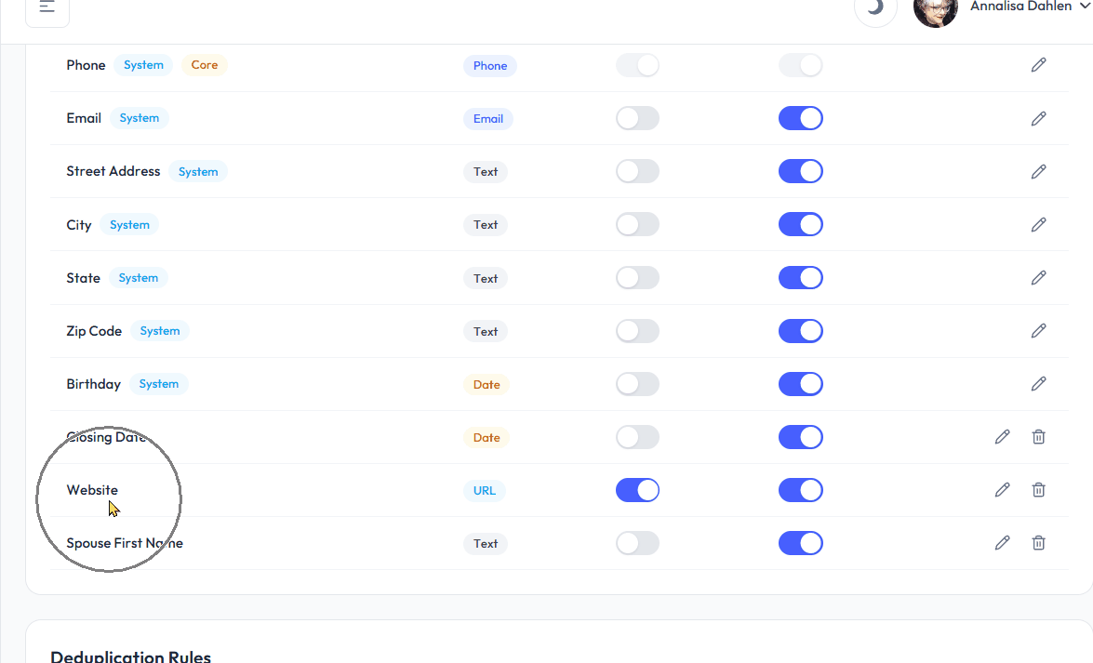1093x663 pixels.
Task: Click the hamburger menu icon
Action: (x=47, y=7)
